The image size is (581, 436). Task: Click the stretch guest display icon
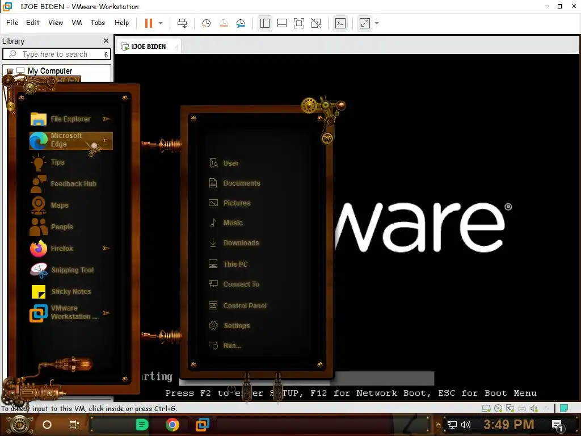365,23
